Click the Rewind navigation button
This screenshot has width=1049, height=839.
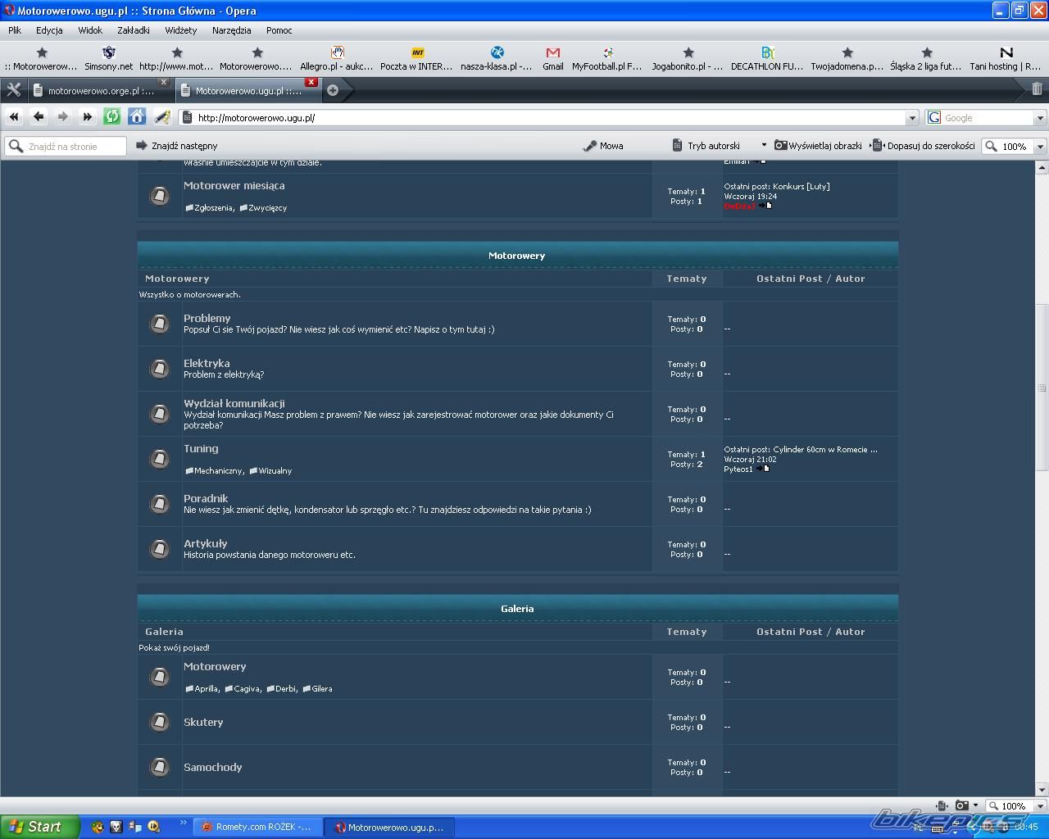pos(14,117)
